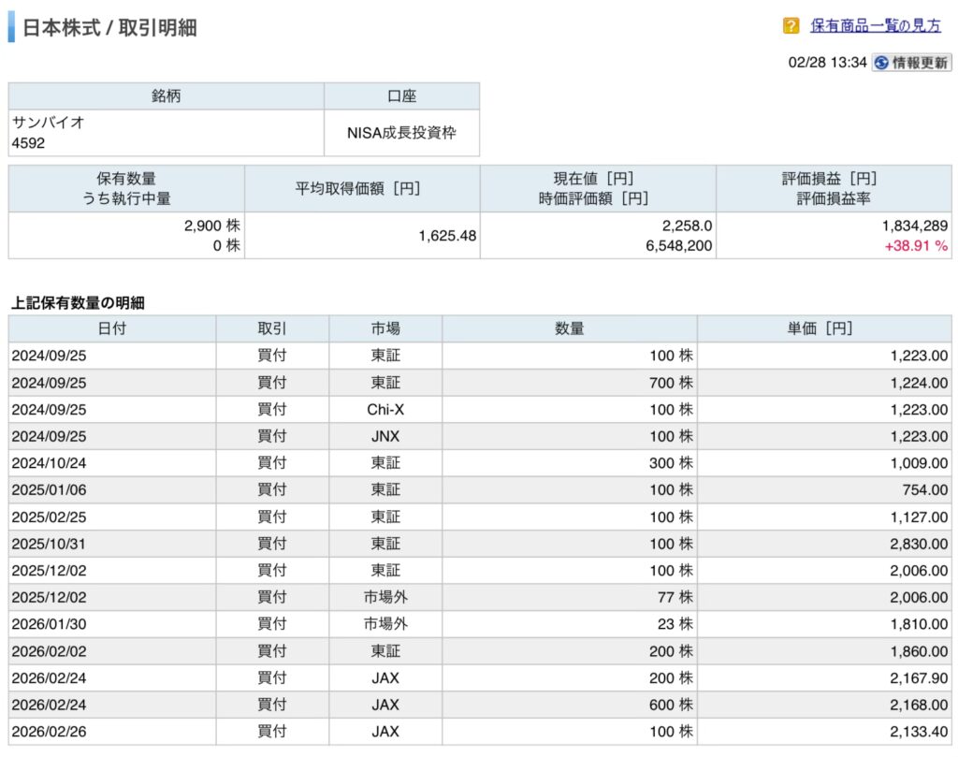Screen dimensions: 958x757
Task: Click the 日付 column header
Action: (112, 328)
